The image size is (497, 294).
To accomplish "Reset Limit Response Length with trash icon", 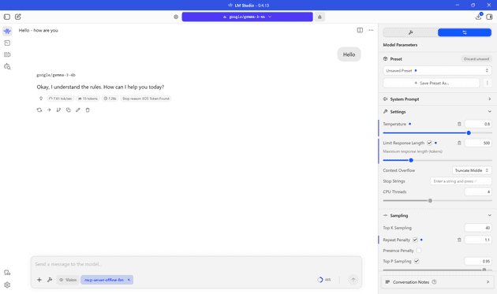I will pos(459,143).
